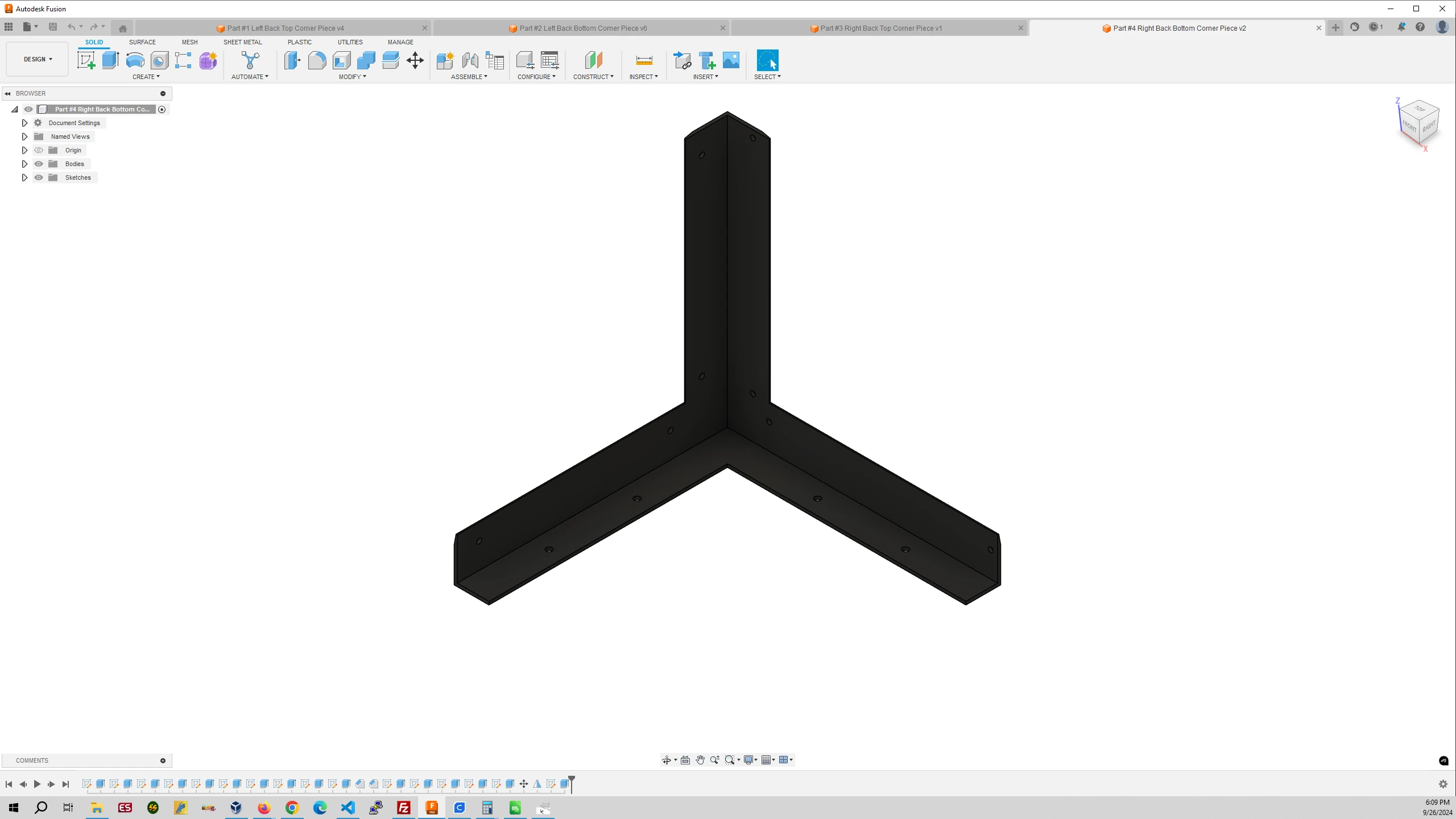Image resolution: width=1456 pixels, height=819 pixels.
Task: Open the ASSEMBLE menu label
Action: pyautogui.click(x=469, y=77)
